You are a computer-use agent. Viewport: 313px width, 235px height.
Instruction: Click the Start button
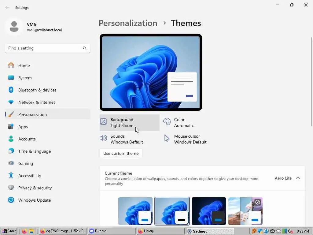(9, 231)
